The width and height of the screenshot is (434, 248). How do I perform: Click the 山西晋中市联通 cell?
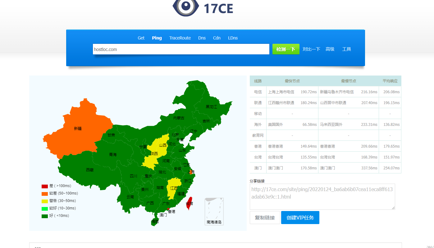click(x=333, y=103)
